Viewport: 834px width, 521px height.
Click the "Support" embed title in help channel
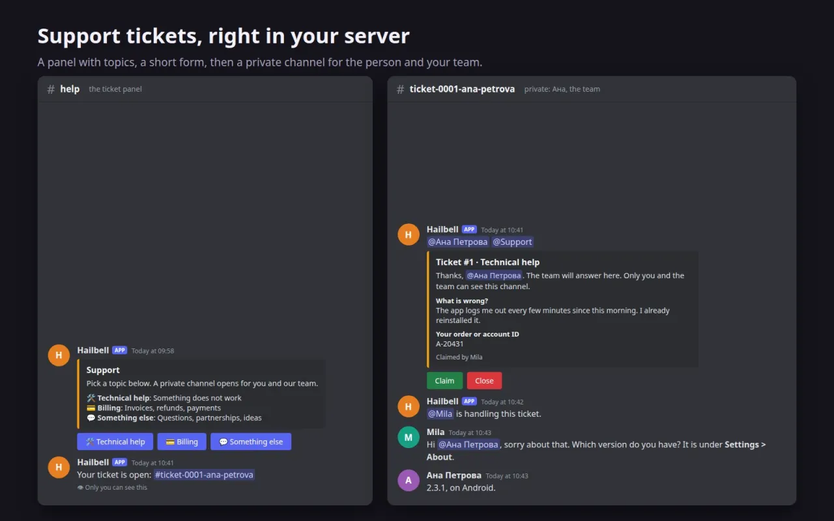[103, 370]
